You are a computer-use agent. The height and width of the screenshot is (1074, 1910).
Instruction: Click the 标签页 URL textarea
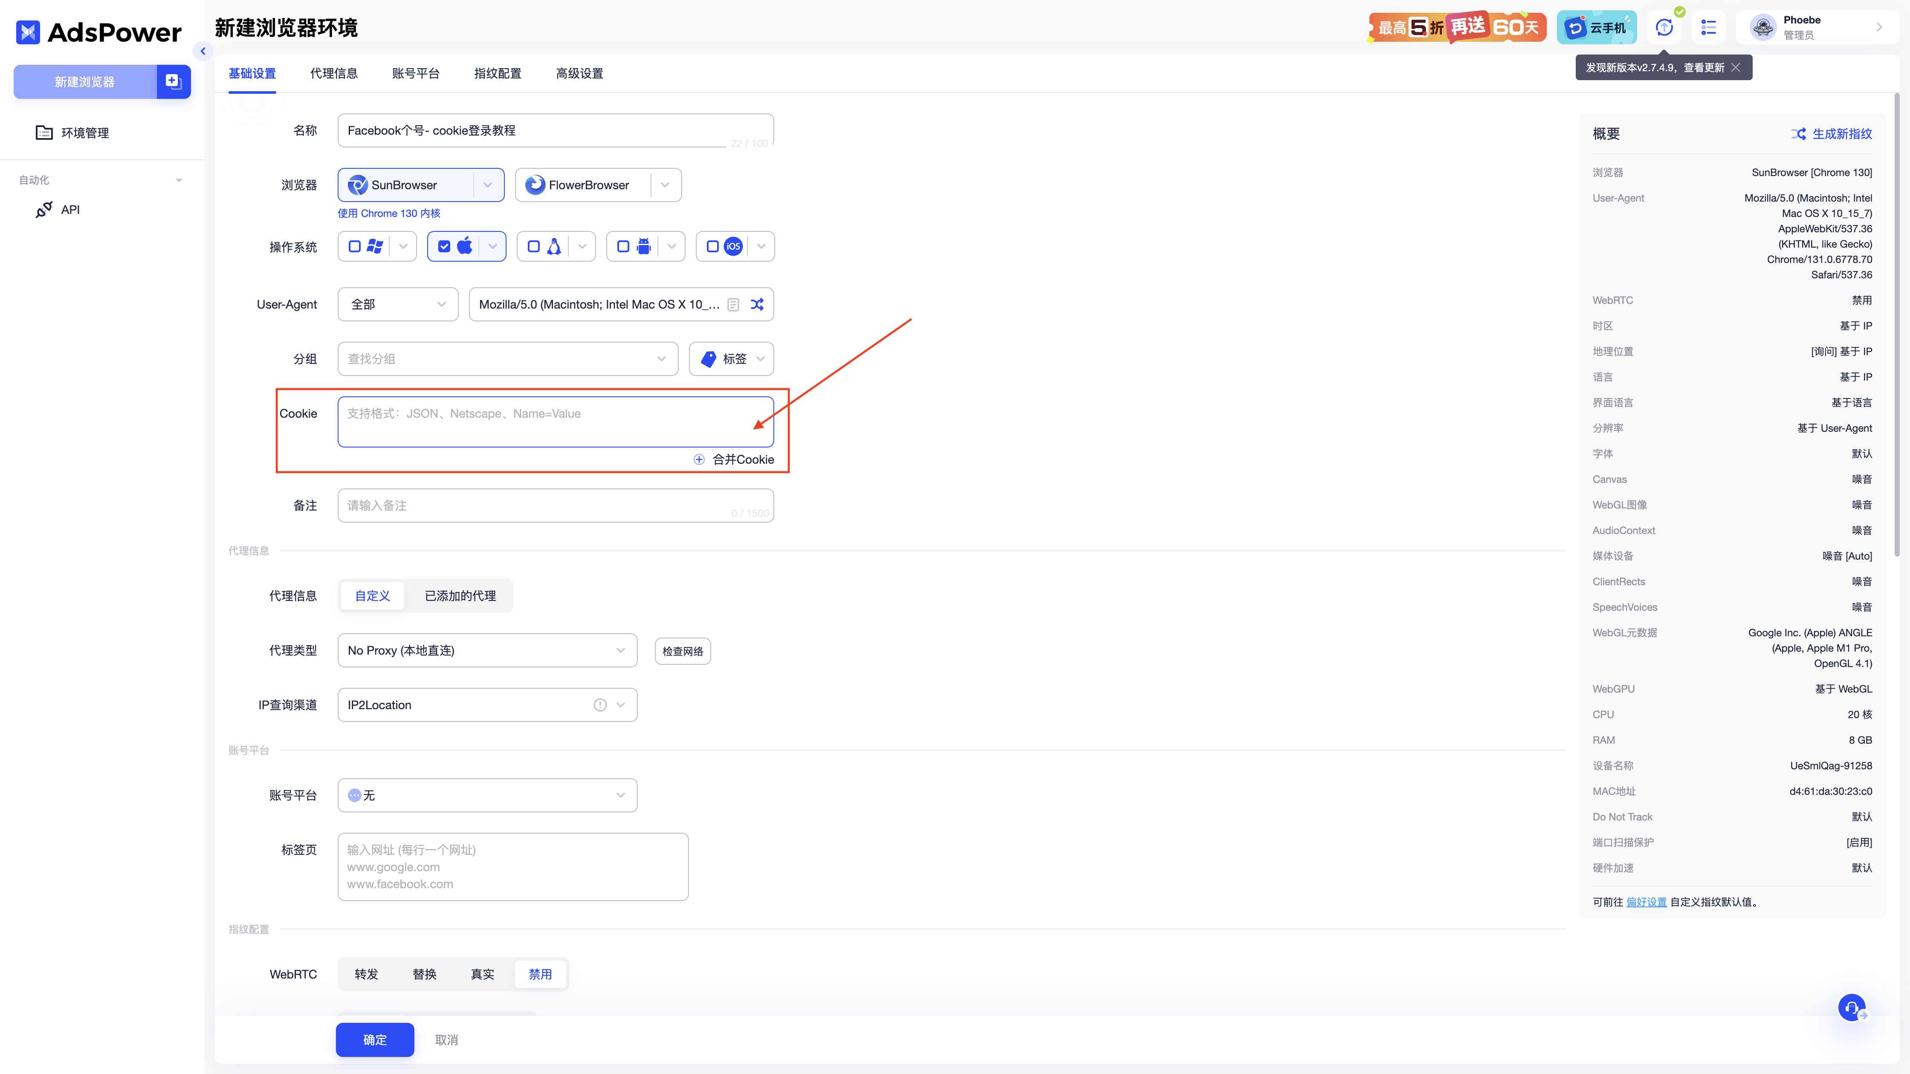coord(513,867)
